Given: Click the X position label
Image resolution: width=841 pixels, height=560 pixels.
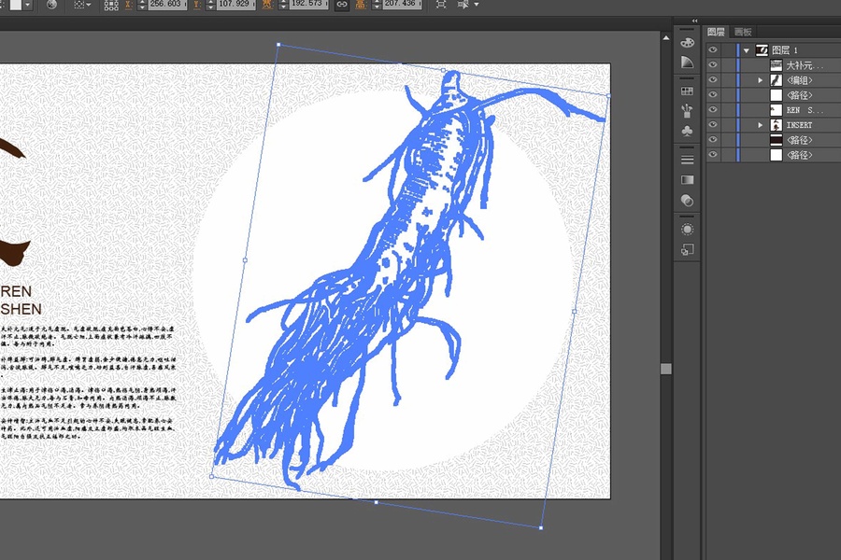Looking at the screenshot, I should tap(129, 5).
